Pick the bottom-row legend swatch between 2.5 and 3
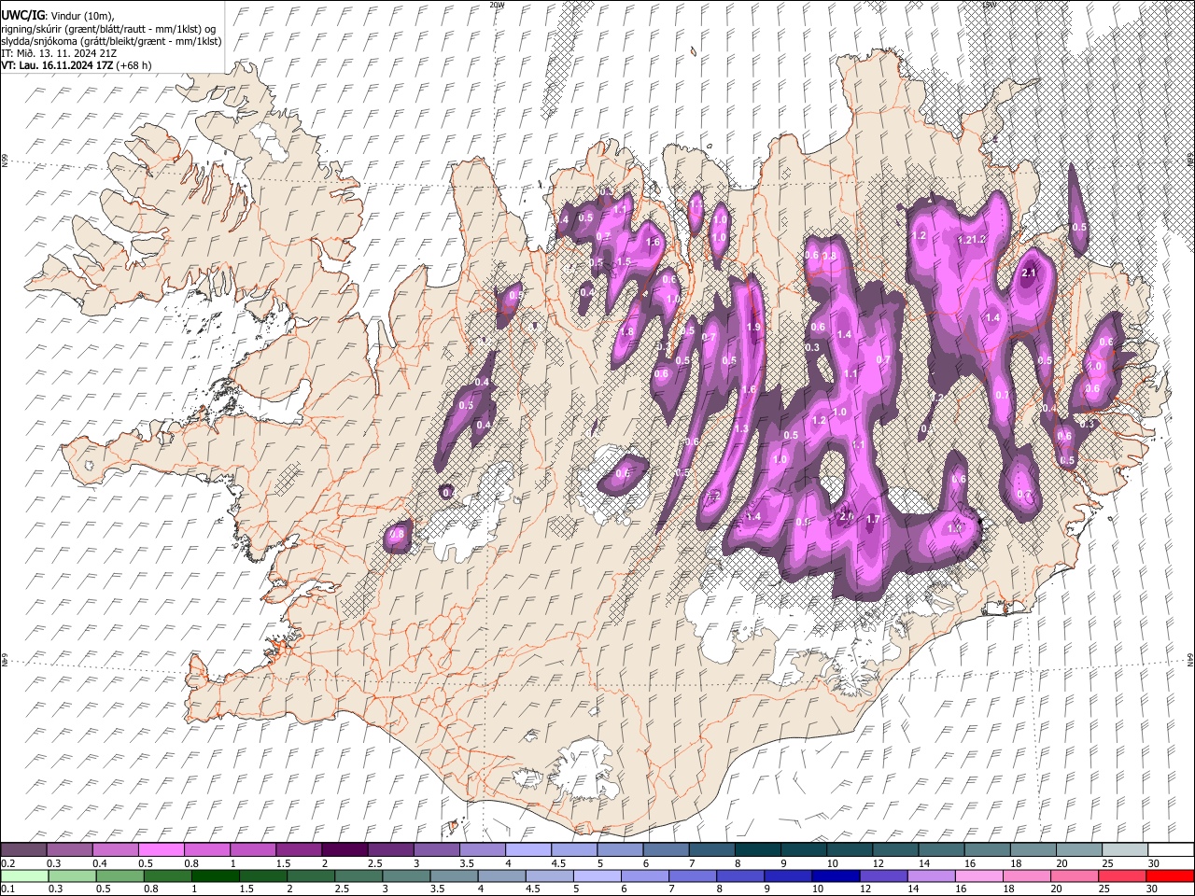 tap(358, 875)
